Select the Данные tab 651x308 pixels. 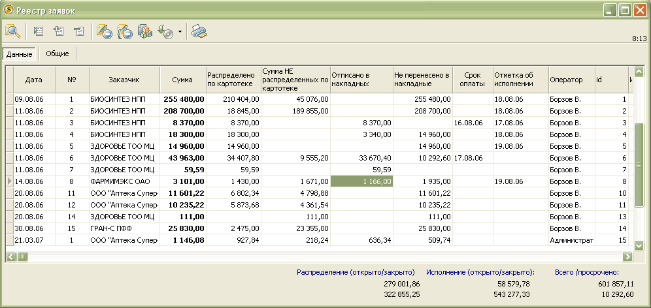tap(20, 54)
